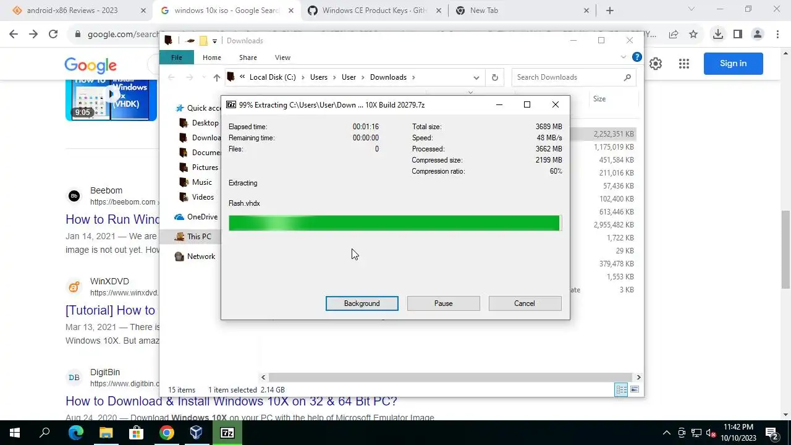Select Users in the address breadcrumb
The width and height of the screenshot is (791, 445).
click(319, 77)
